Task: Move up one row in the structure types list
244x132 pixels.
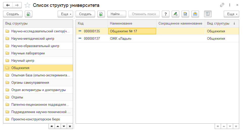Action: pos(58,126)
